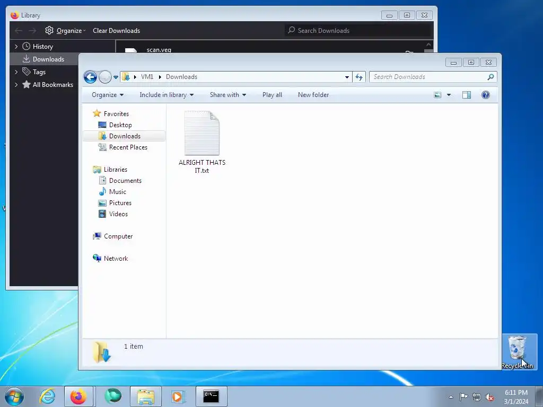Open the clock showing 6:11 PM
This screenshot has width=543, height=407.
[516, 397]
